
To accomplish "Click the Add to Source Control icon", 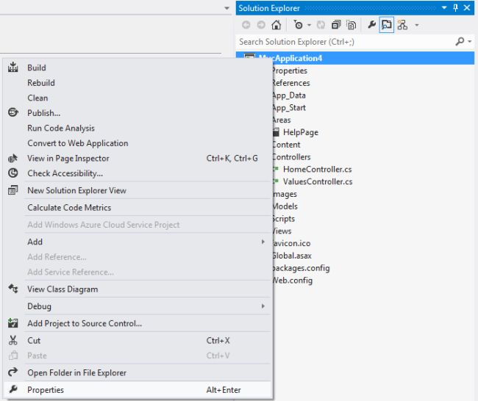I will pyautogui.click(x=13, y=322).
